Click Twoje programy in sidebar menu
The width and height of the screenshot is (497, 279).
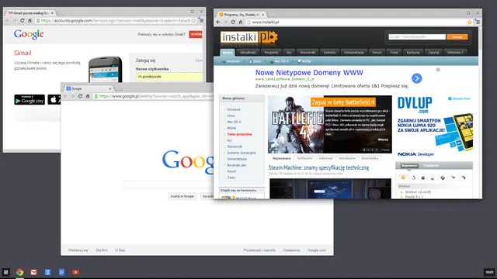tap(239, 134)
